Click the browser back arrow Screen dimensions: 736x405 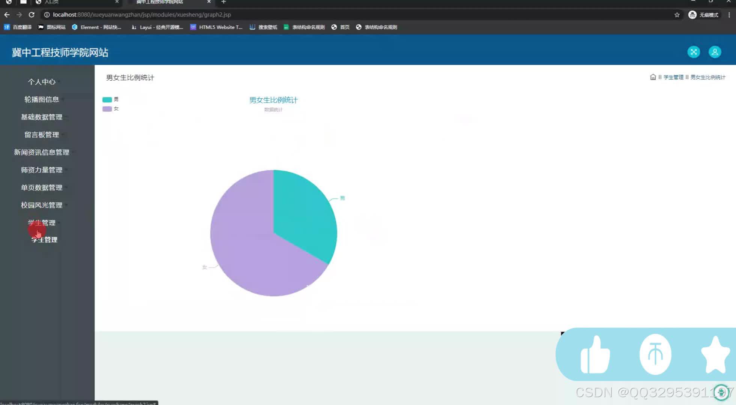[7, 15]
